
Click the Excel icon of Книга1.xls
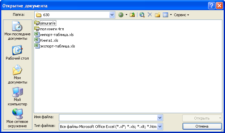37,40
